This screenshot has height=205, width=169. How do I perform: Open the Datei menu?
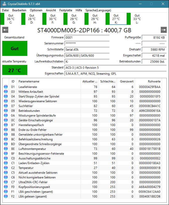[x=5, y=10]
